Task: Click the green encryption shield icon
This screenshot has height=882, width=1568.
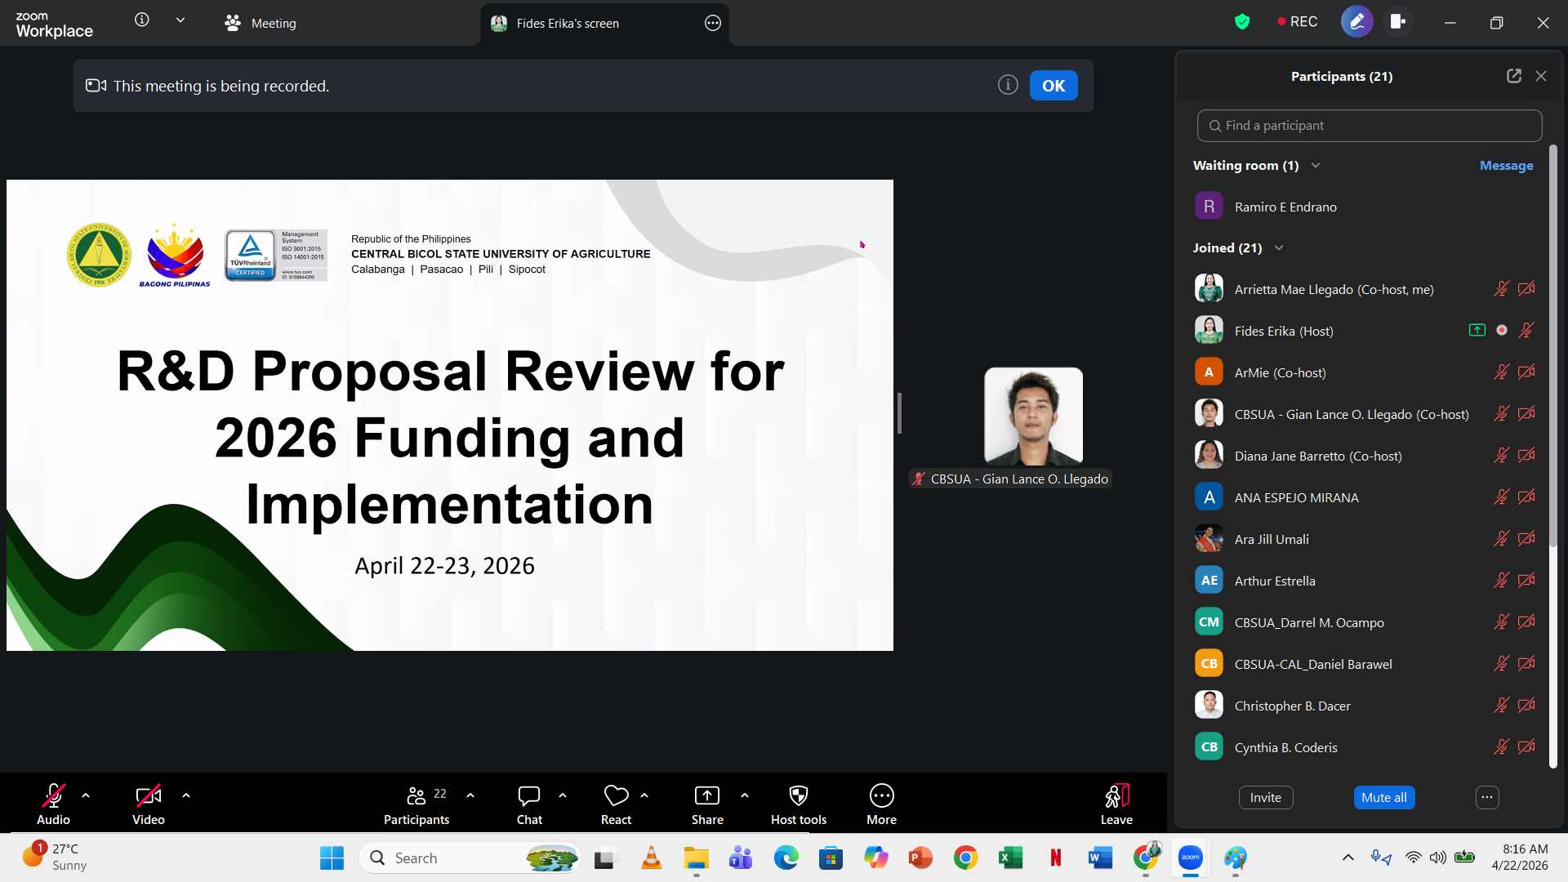Action: pos(1242,22)
